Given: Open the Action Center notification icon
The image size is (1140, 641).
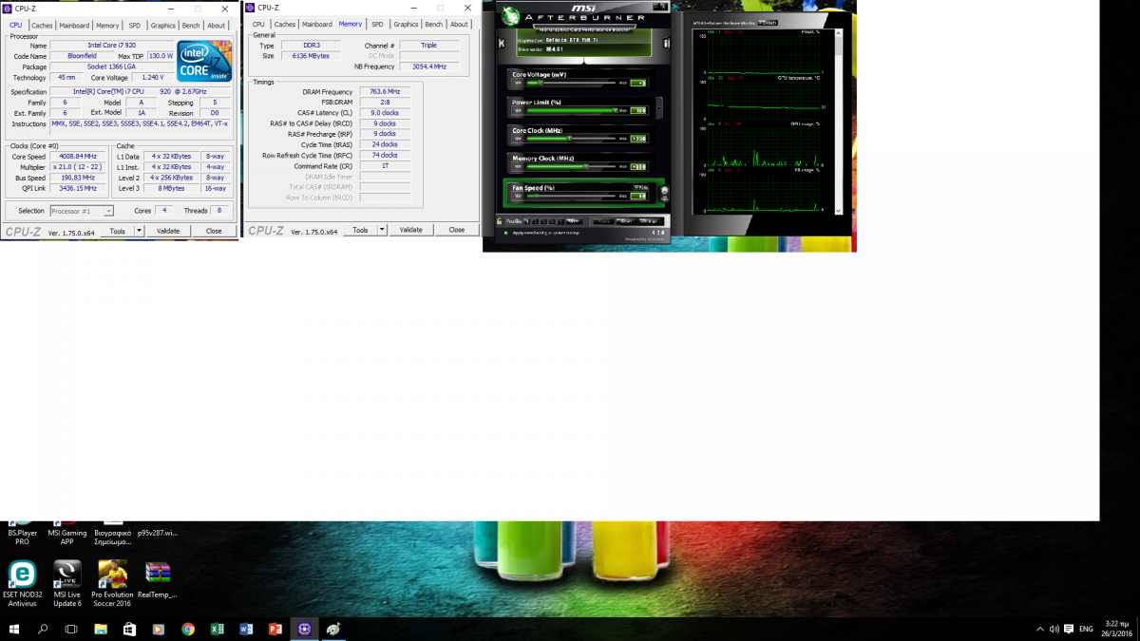Looking at the screenshot, I should (1069, 629).
